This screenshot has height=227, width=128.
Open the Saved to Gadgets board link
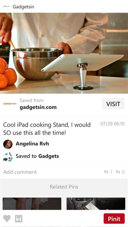coord(37,156)
